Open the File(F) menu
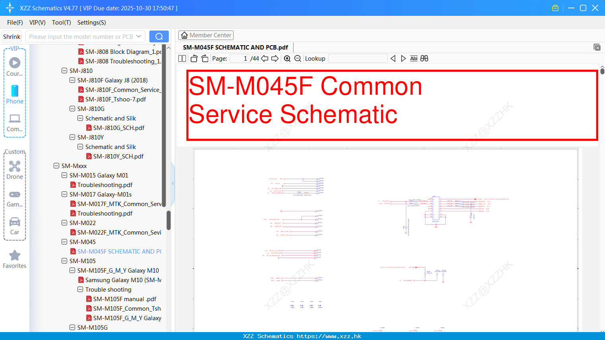605x340 pixels. click(x=15, y=23)
